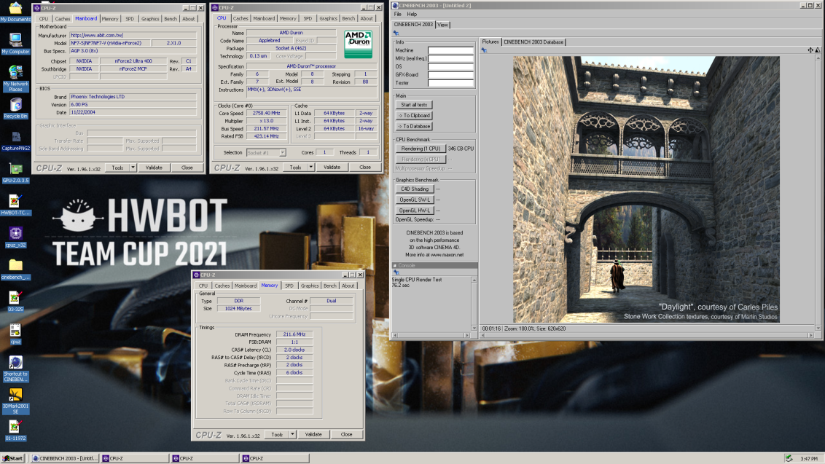
Task: Click To Clipboard button
Action: (x=414, y=115)
